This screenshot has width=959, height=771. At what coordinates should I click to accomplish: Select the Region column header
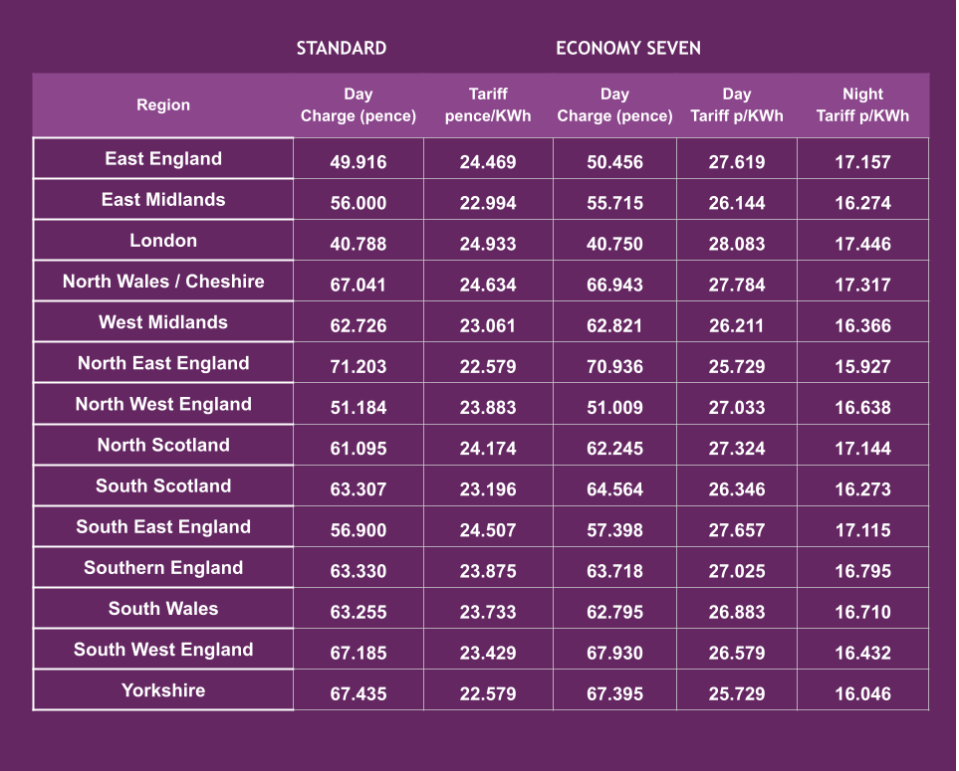[x=163, y=104]
